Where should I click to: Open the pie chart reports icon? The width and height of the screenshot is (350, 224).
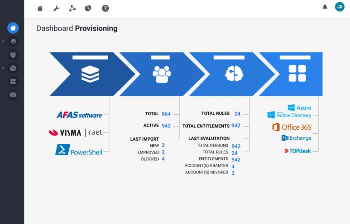(88, 8)
